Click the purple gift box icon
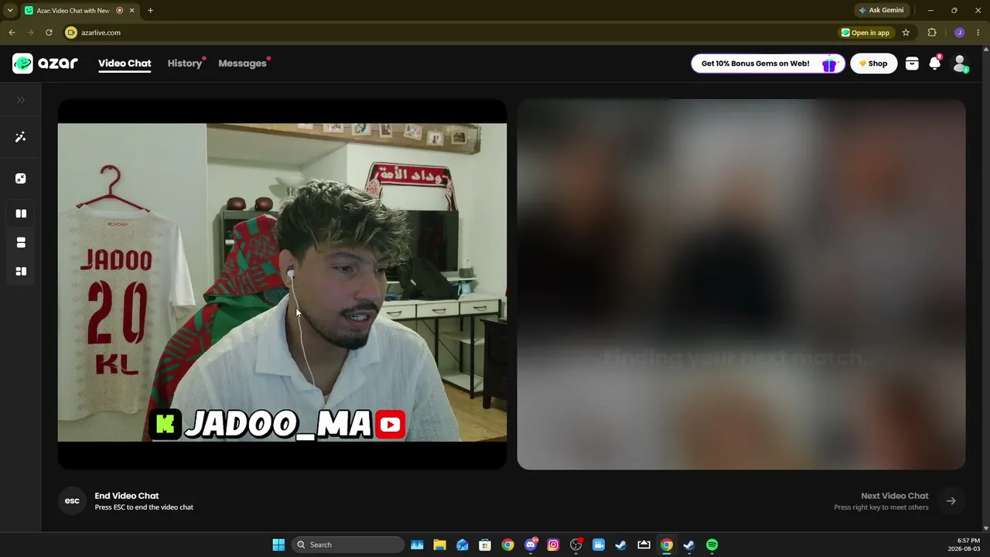 click(x=829, y=64)
